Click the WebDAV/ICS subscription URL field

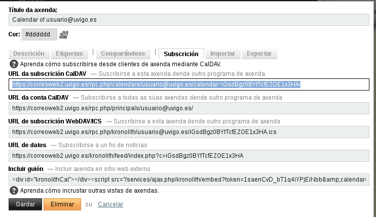[189, 132]
